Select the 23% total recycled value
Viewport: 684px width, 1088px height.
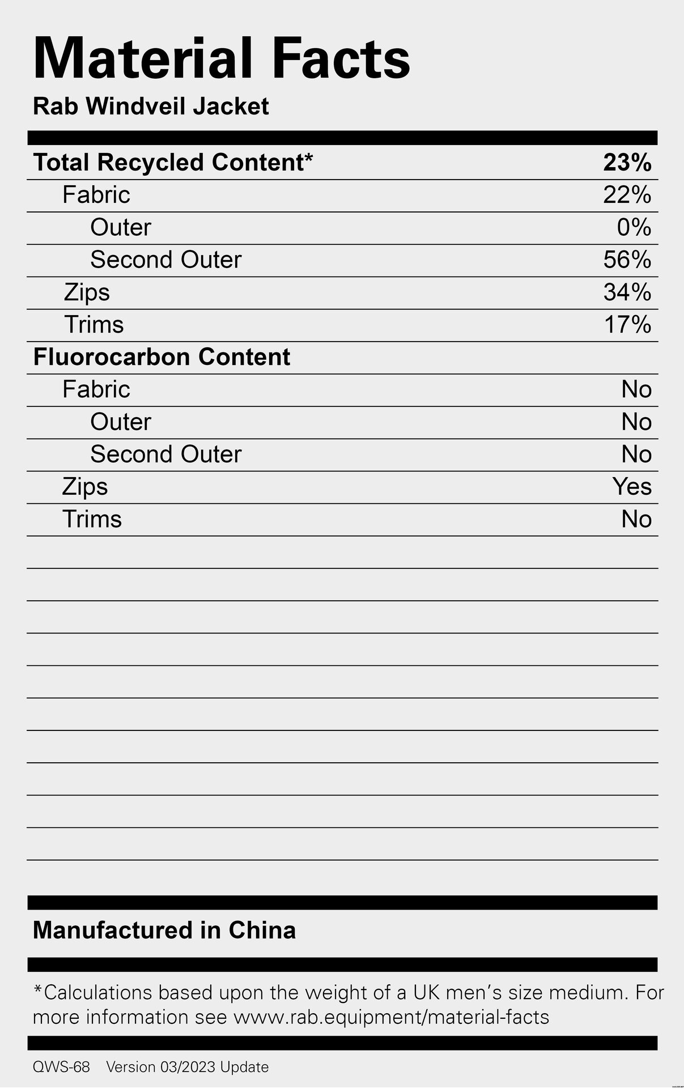[627, 163]
